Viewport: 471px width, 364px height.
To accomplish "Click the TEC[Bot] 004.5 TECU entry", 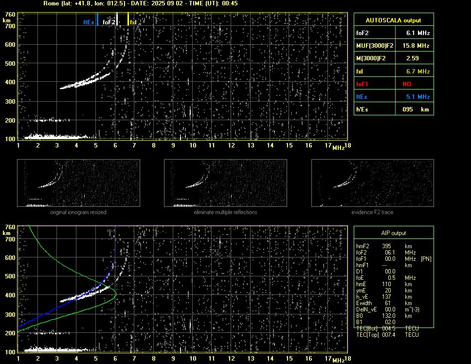I will [x=387, y=328].
